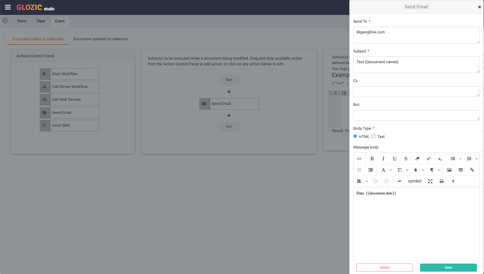Select Call Web Service action
The image size is (484, 274).
tap(70, 100)
